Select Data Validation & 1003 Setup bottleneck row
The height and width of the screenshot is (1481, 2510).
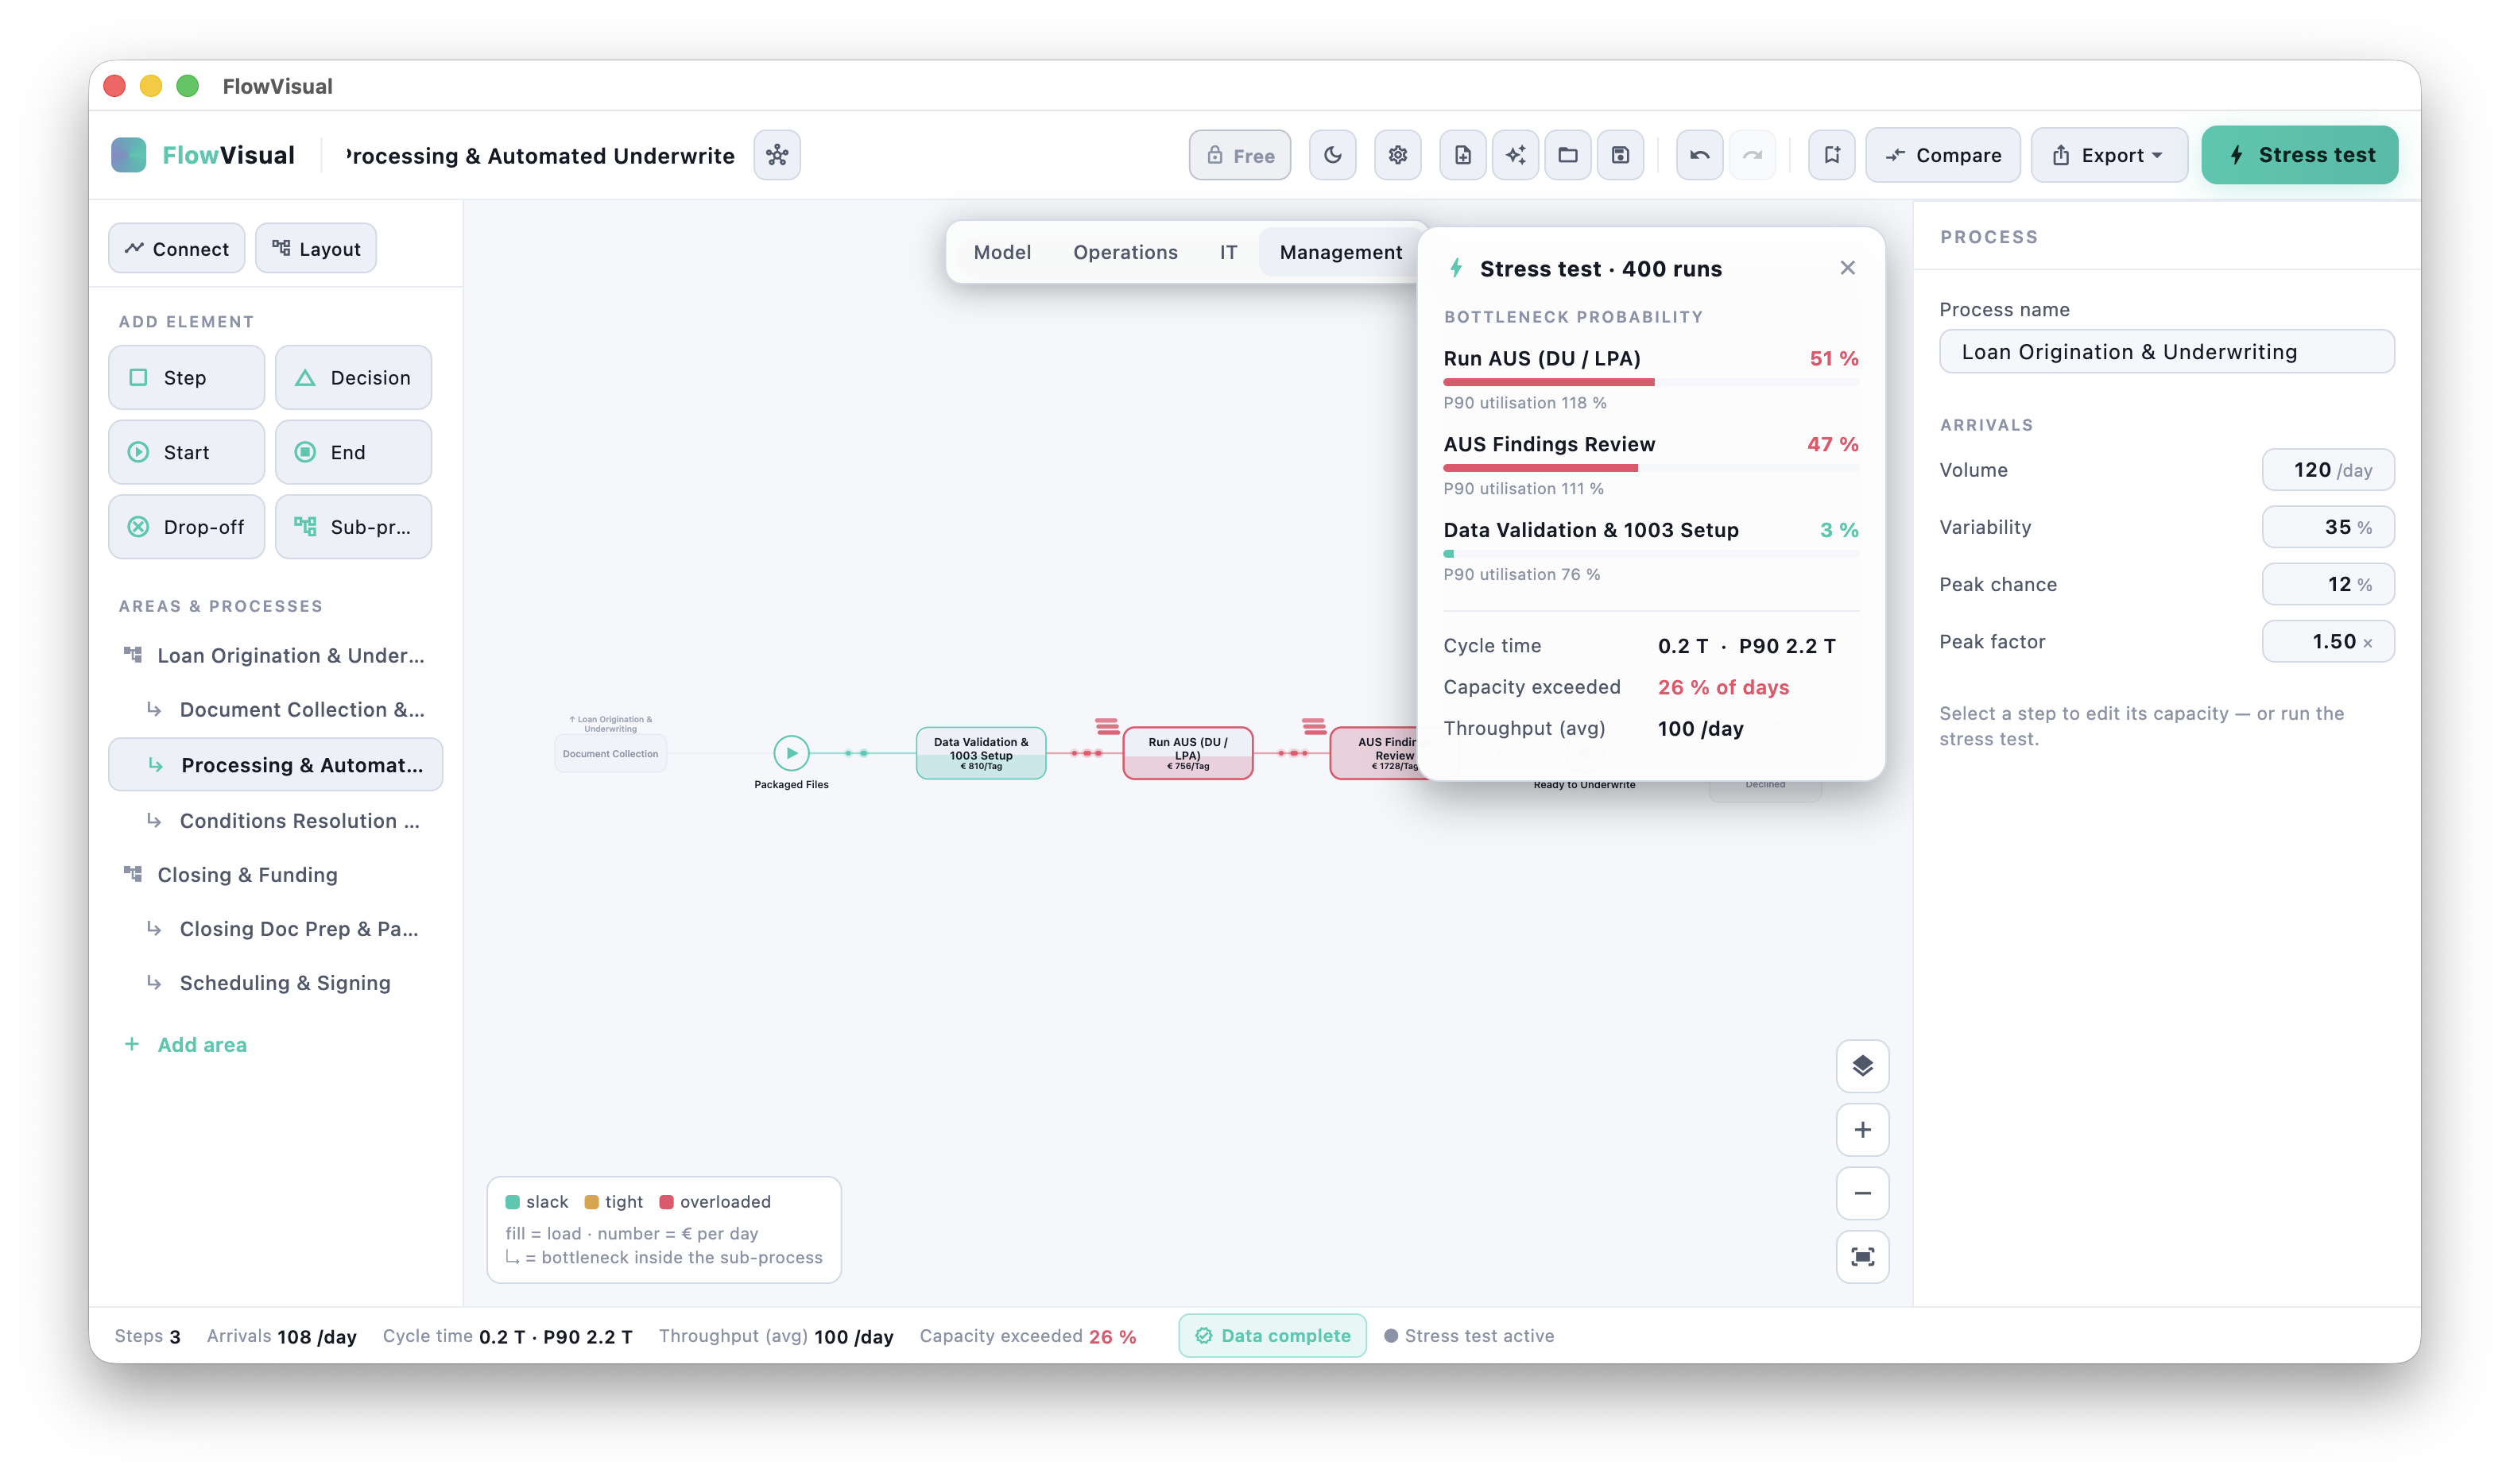[x=1651, y=552]
